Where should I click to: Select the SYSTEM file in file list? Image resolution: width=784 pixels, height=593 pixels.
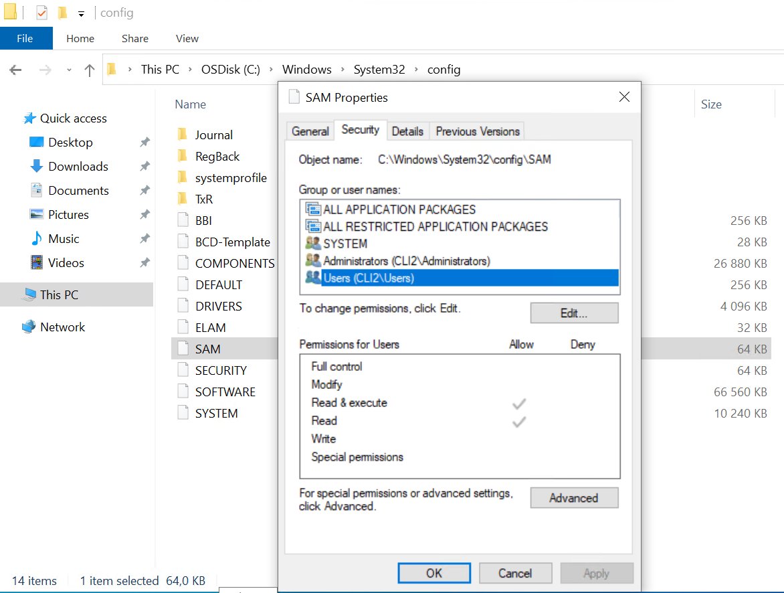[216, 414]
